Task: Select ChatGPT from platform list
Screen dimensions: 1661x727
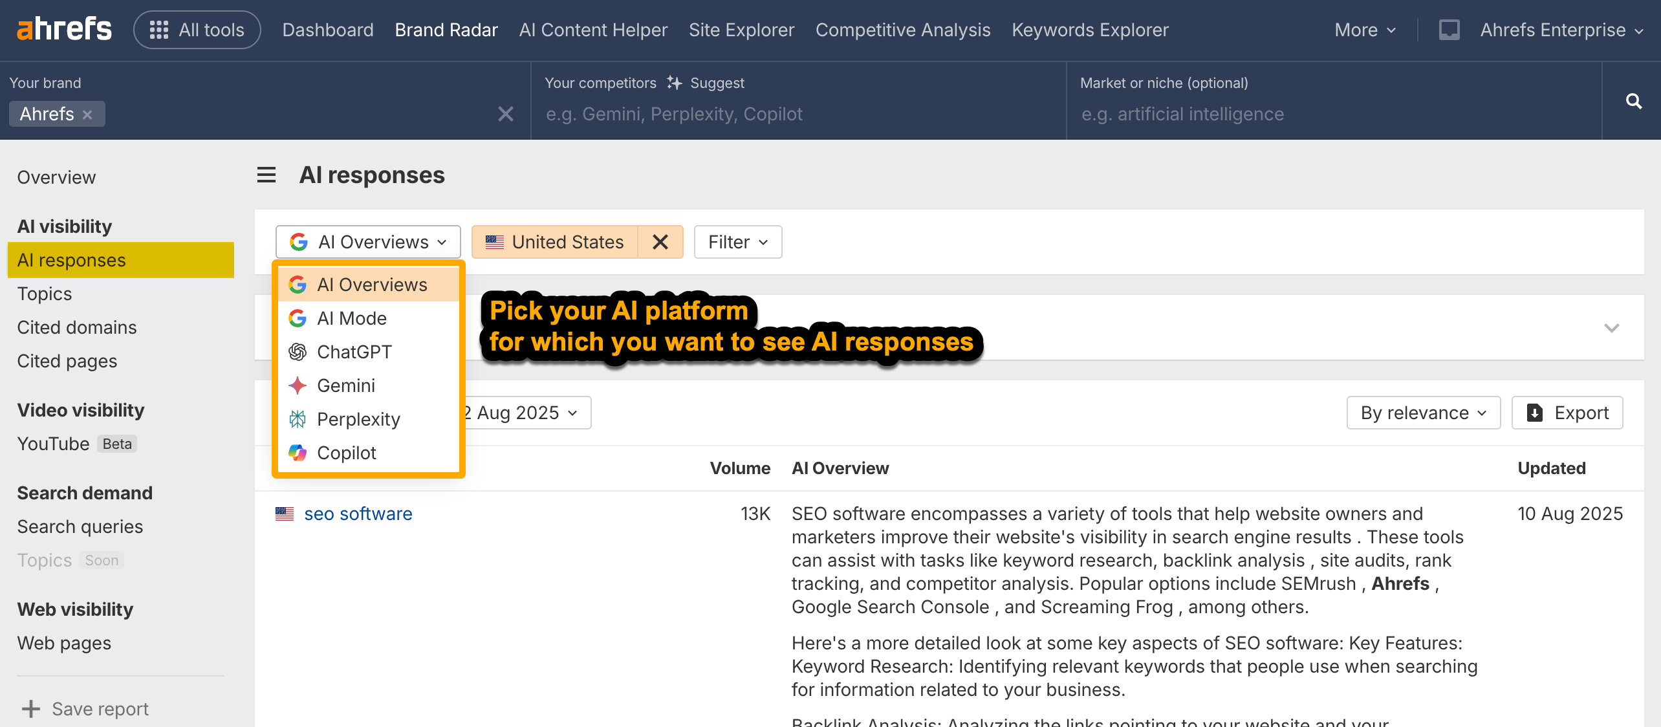Action: (x=354, y=352)
